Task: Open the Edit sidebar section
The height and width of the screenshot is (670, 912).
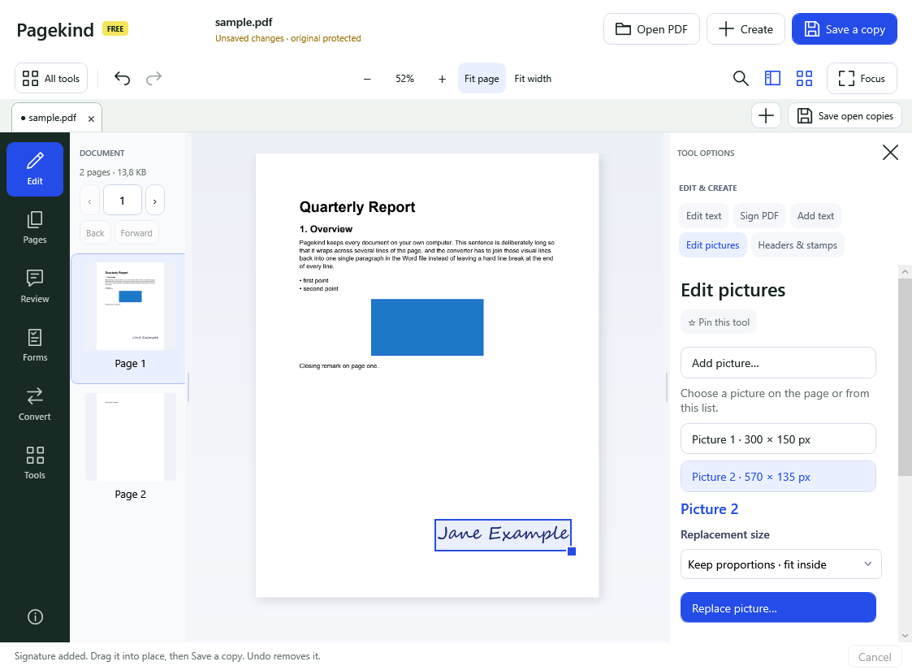Action: pos(35,169)
